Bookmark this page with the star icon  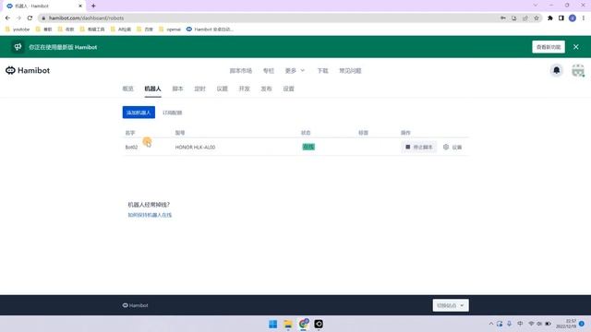[537, 18]
